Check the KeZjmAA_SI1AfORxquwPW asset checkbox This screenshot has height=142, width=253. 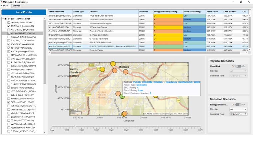click(8, 37)
